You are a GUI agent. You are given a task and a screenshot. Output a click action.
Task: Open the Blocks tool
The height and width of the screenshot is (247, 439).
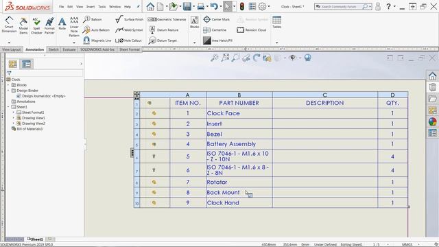[x=194, y=23]
